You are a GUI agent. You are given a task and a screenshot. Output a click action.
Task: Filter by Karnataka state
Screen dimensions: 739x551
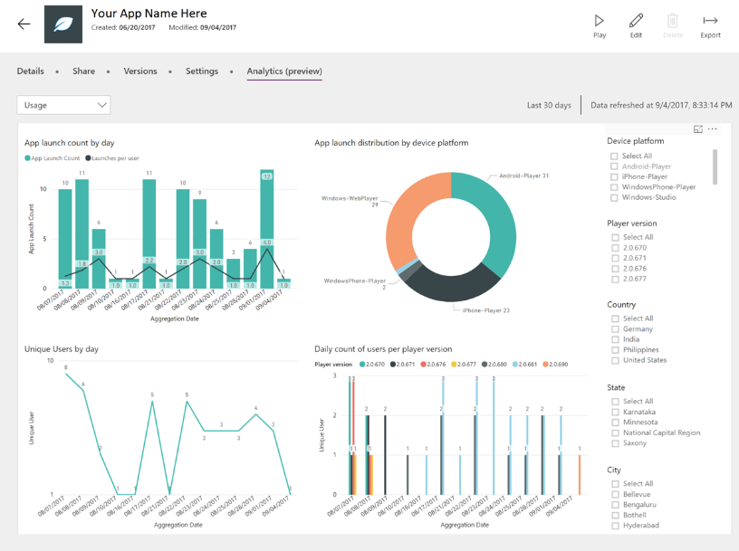615,412
